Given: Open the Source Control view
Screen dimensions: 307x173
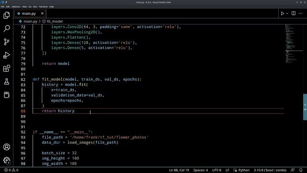Looking at the screenshot, I should coord(6,42).
